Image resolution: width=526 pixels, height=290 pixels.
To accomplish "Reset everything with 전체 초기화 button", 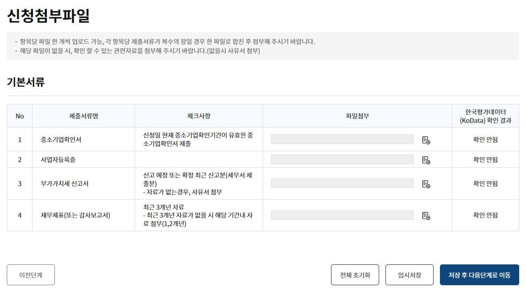I will [355, 275].
